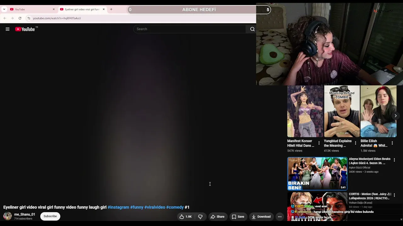The height and width of the screenshot is (226, 403).
Task: Share the Eyeliner girl video
Action: click(218, 217)
